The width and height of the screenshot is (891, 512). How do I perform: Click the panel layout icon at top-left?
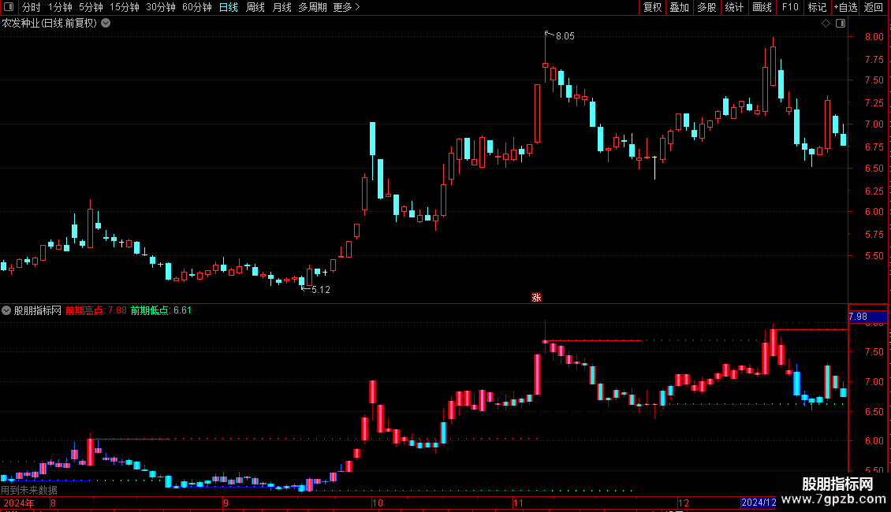coord(9,7)
